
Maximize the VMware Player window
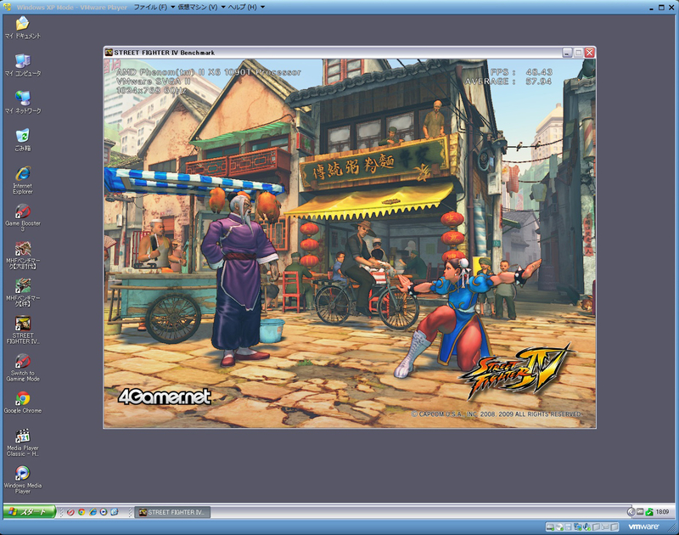tap(661, 8)
